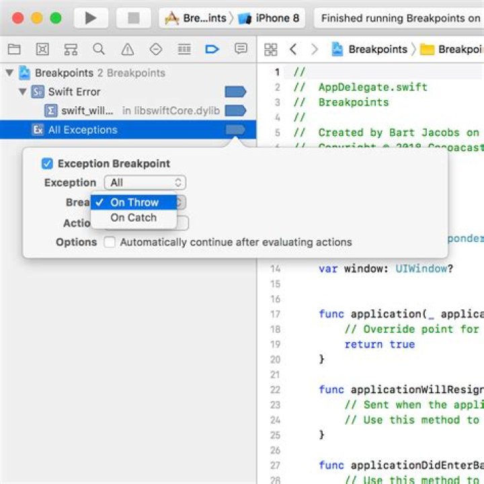484x484 pixels.
Task: Select the Bre...ints scheme
Action: click(196, 18)
